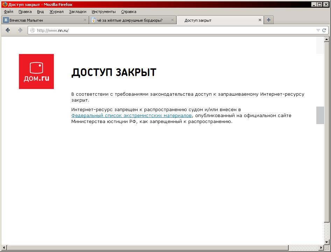The width and height of the screenshot is (331, 252).
Task: Open the Закладки menu
Action: 77,12
